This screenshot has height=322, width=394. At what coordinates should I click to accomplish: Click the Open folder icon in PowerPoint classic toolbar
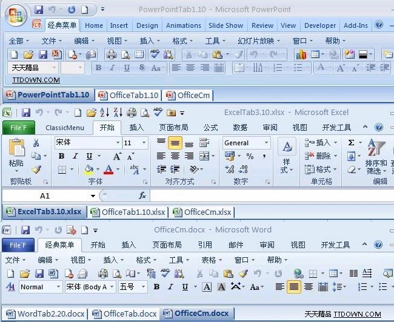coord(28,54)
